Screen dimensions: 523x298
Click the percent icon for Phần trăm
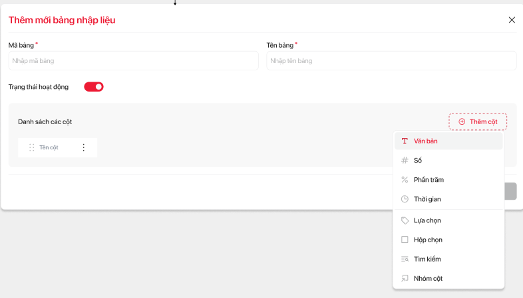[x=405, y=180]
